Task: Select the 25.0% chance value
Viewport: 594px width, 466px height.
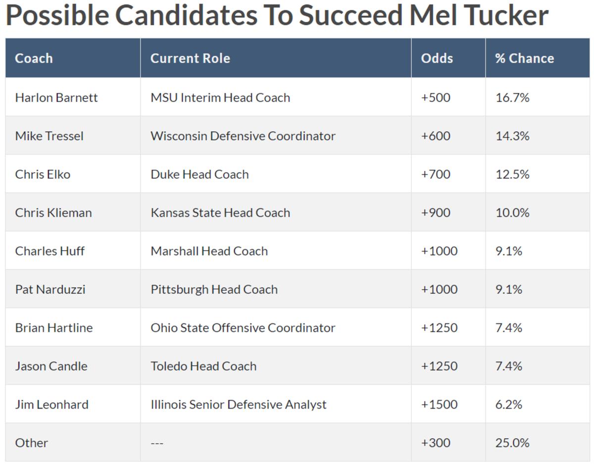Action: [x=512, y=443]
